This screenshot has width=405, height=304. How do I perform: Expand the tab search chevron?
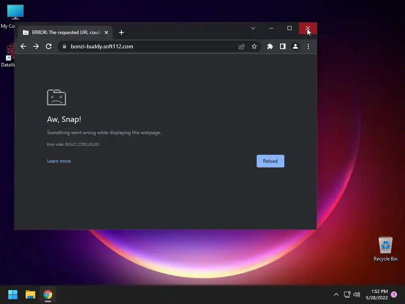click(253, 28)
